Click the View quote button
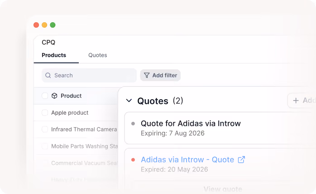The width and height of the screenshot is (316, 194). point(223,189)
